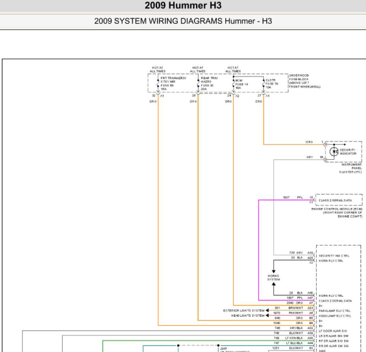Click the security indicator LED symbol
Viewport: 366px width, 352px height.
(334, 151)
